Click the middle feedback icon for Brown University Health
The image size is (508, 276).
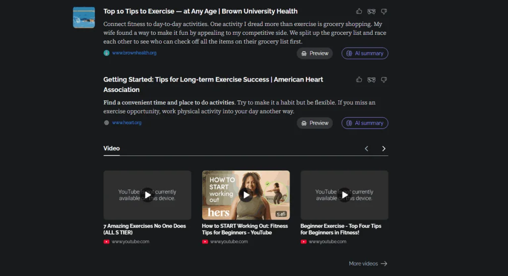pos(371,12)
